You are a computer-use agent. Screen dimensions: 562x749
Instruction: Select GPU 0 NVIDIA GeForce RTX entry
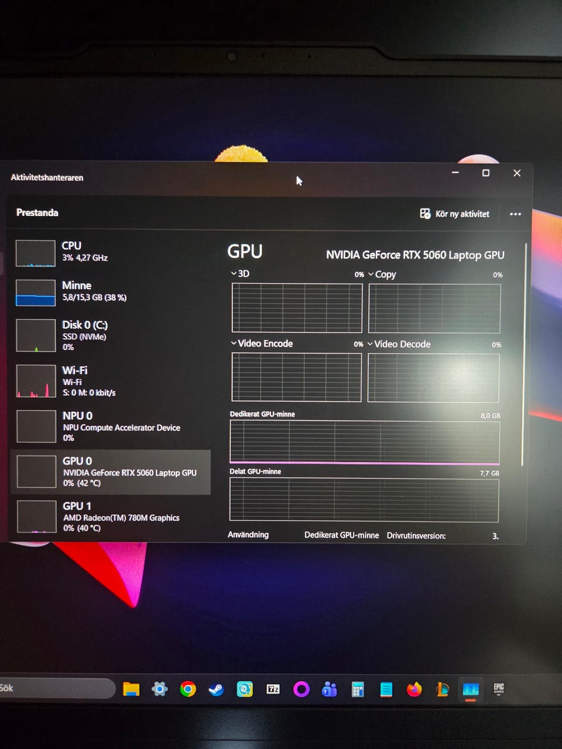tap(110, 472)
